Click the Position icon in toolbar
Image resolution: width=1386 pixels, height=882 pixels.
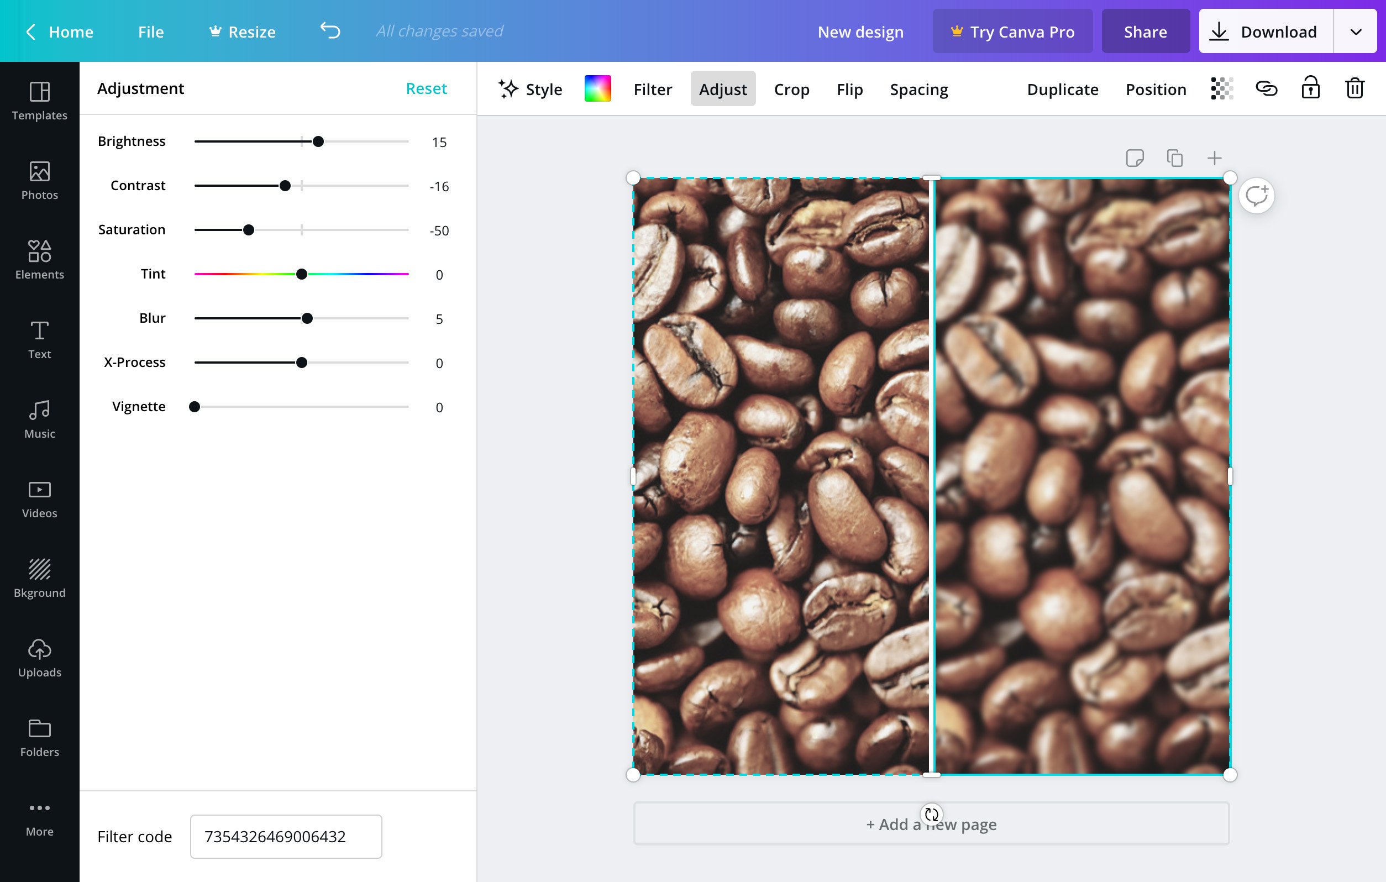pos(1156,89)
